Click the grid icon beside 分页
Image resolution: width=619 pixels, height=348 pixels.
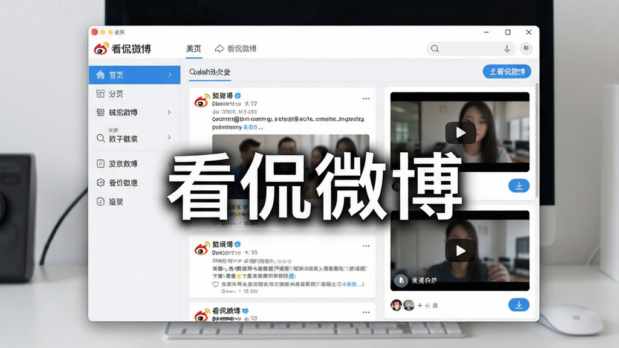(100, 94)
